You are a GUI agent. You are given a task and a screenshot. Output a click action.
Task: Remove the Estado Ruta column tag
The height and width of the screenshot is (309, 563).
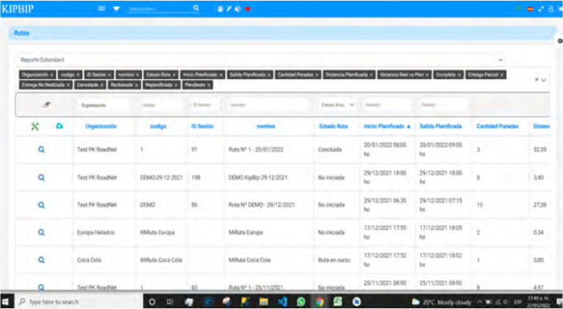coord(174,75)
